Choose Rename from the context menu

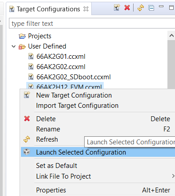98,129
